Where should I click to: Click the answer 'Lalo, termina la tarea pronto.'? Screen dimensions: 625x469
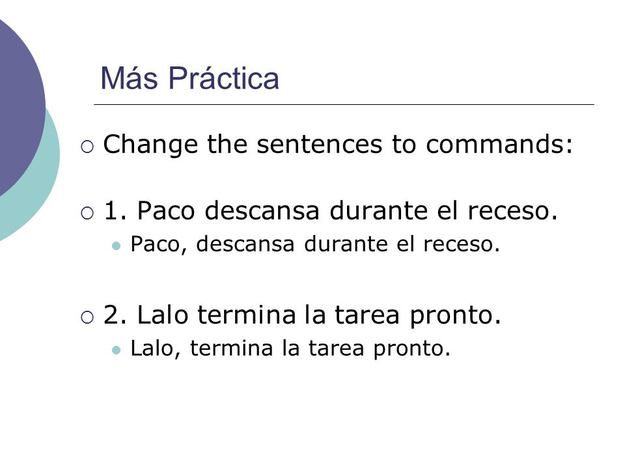point(290,348)
